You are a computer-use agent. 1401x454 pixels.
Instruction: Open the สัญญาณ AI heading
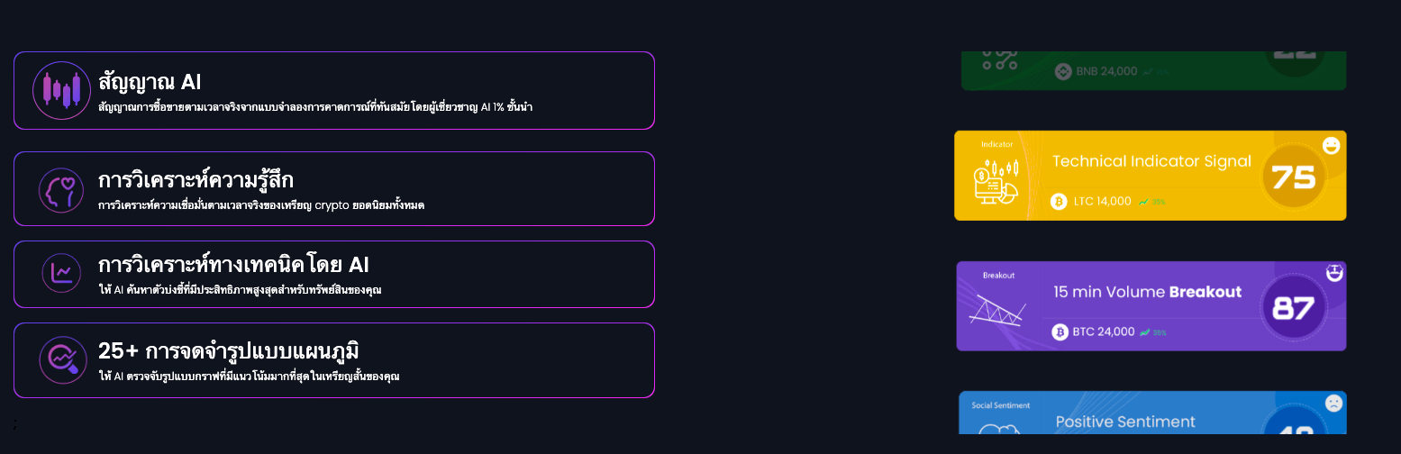tap(150, 82)
